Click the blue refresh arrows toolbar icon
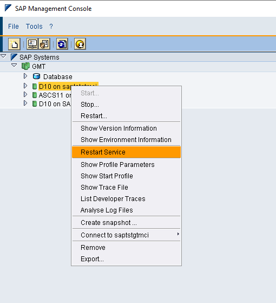 62,44
